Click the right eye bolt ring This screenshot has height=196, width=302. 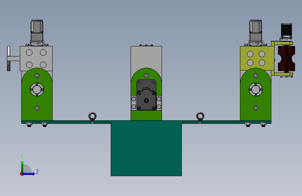pos(200,116)
